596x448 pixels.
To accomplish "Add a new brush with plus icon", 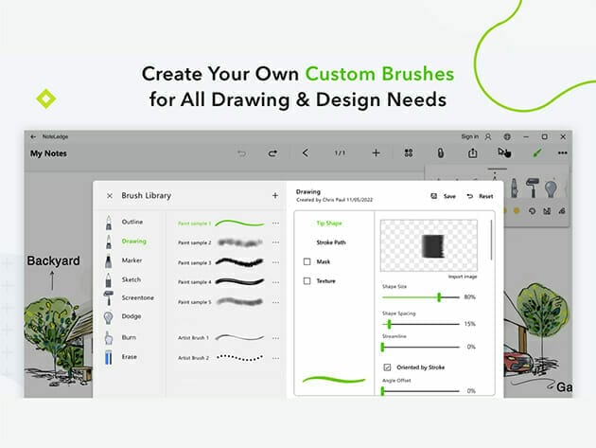I will (275, 196).
